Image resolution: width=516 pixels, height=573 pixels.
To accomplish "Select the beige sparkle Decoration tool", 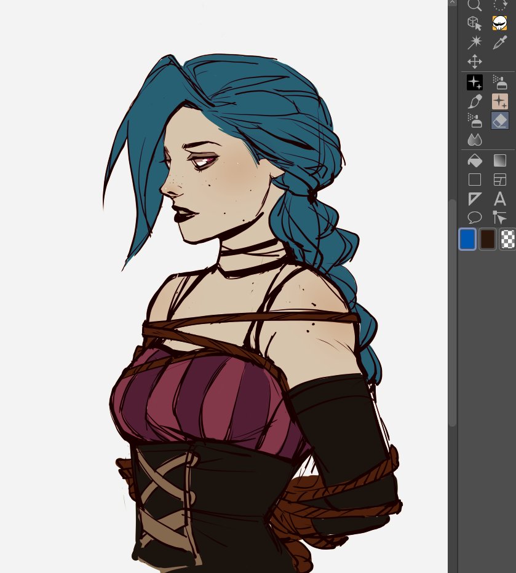I will [499, 101].
